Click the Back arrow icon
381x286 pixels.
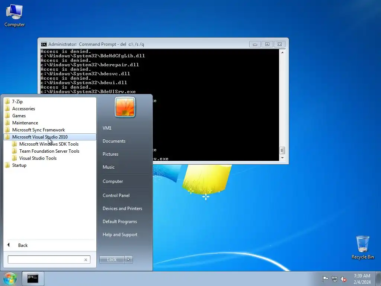9,245
